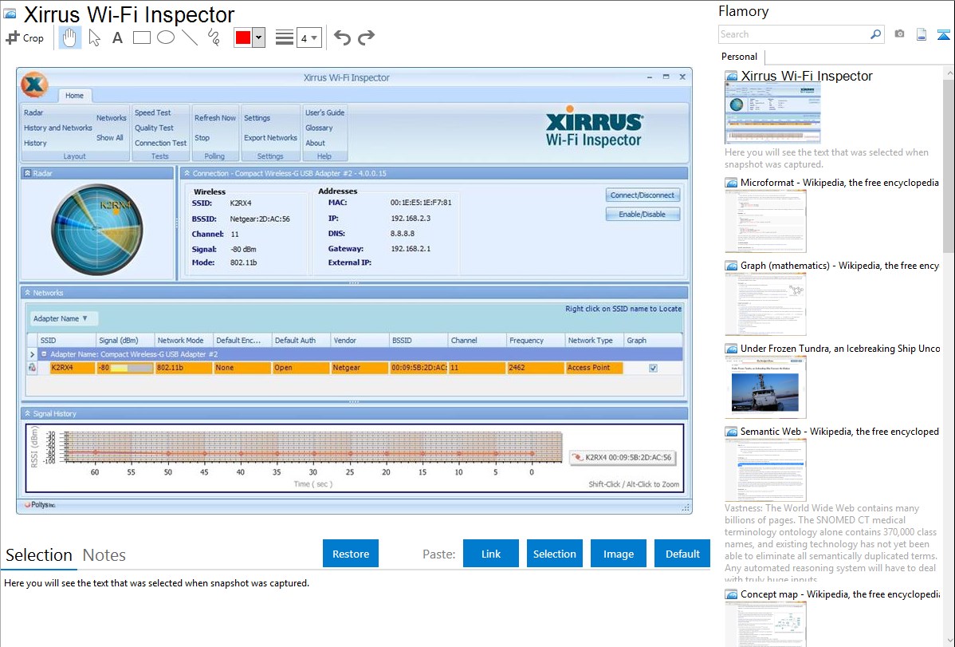Switch to the Notes tab
This screenshot has width=955, height=647.
[x=104, y=555]
